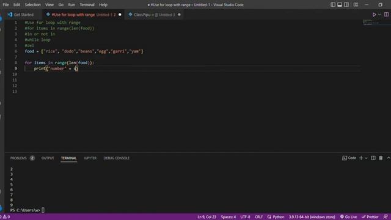Screen dimensions: 391x220
Task: Select the Terminal panel tab
Action: tap(69, 158)
